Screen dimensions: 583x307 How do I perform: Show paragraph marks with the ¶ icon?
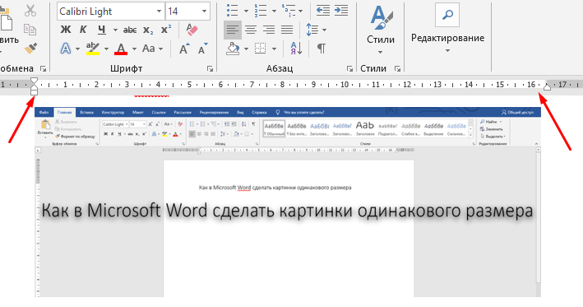(x=322, y=49)
